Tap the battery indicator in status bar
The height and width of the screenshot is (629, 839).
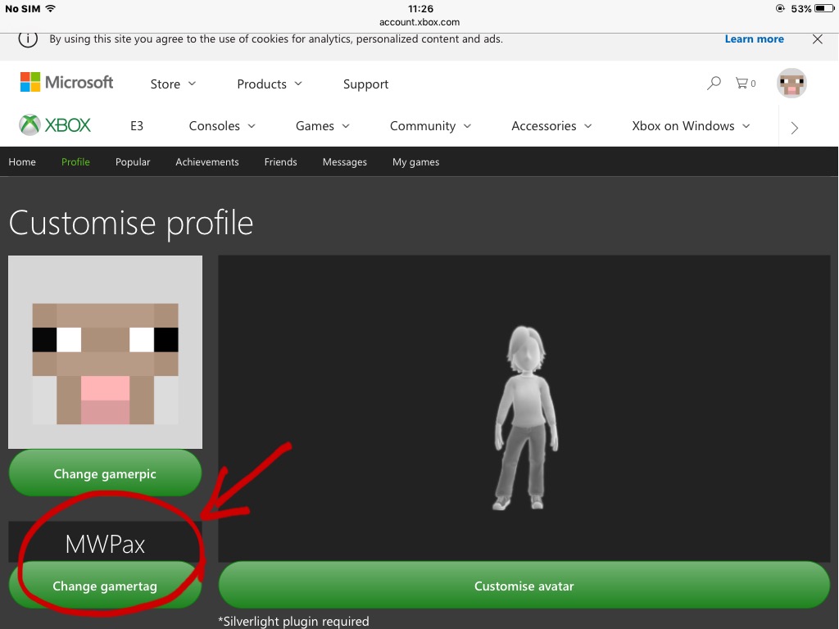pos(823,8)
